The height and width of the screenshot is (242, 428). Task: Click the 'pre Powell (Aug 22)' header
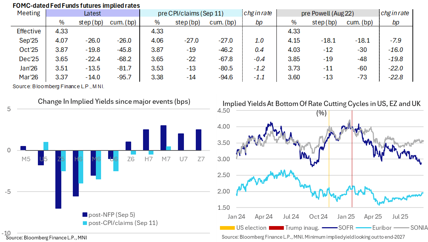coord(327,13)
